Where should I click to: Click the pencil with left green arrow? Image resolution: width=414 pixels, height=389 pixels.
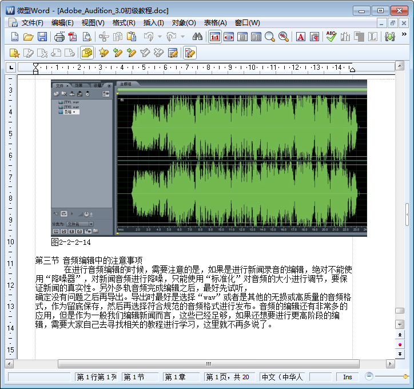click(117, 53)
